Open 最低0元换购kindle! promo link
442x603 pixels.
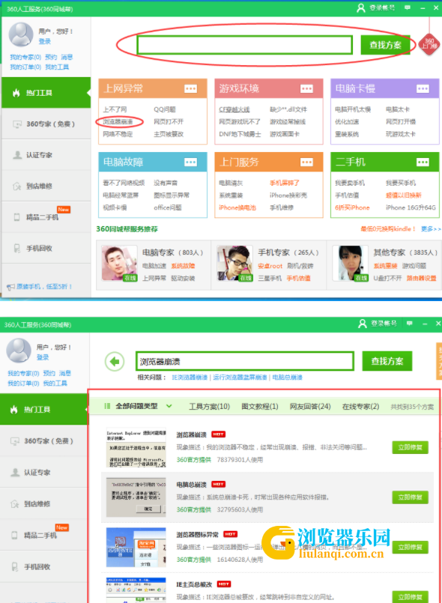pyautogui.click(x=388, y=228)
